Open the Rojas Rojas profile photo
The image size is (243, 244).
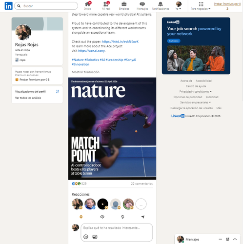(x=23, y=32)
